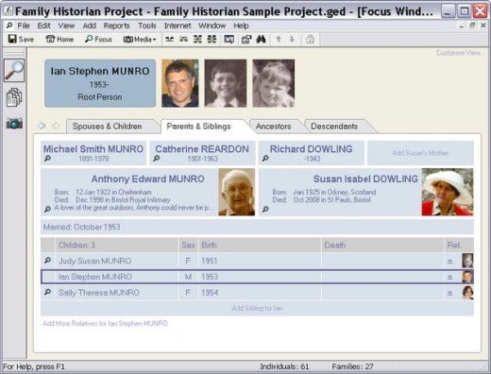This screenshot has width=491, height=374.
Task: Click Anthony Edward MUNRO portrait photo
Action: tap(237, 192)
